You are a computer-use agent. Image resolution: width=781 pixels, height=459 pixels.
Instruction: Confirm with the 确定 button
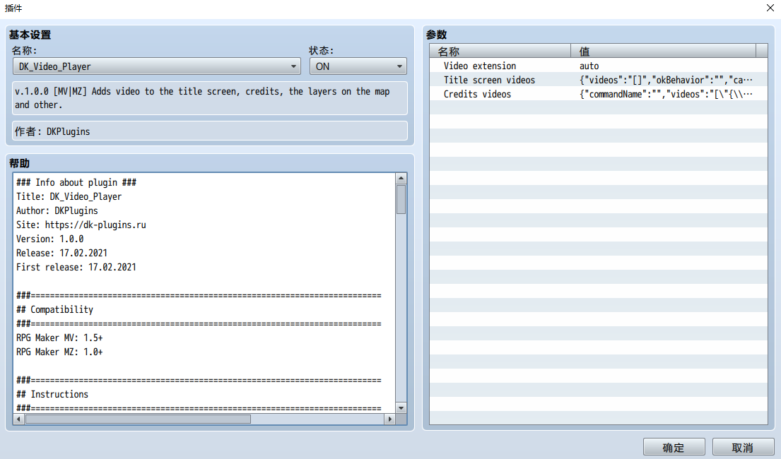tap(674, 448)
